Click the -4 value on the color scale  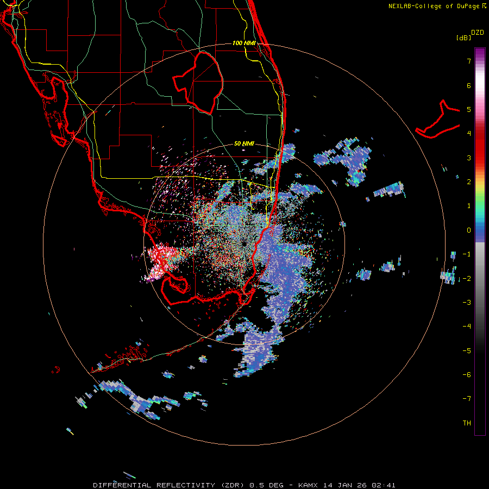coord(467,326)
